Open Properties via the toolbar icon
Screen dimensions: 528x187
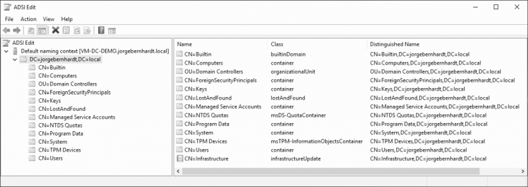click(x=66, y=30)
